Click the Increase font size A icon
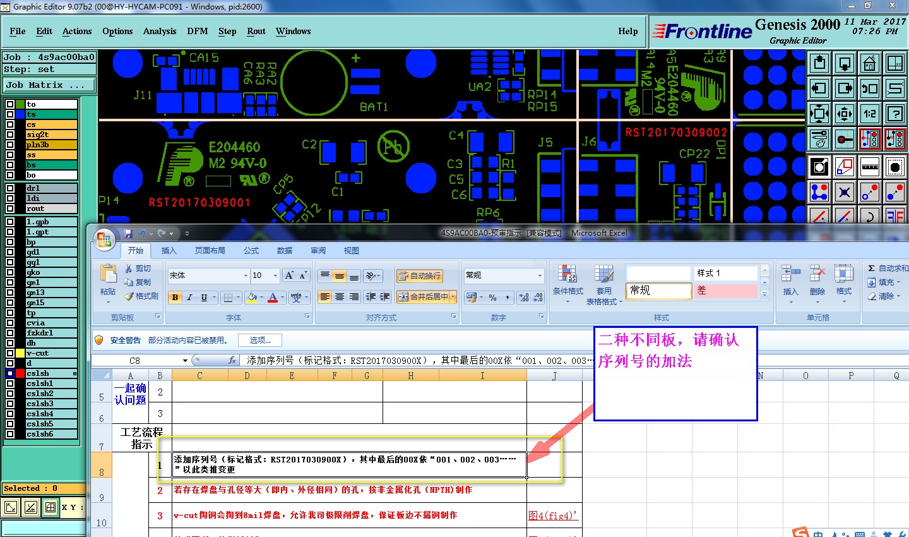909x537 pixels. (289, 275)
